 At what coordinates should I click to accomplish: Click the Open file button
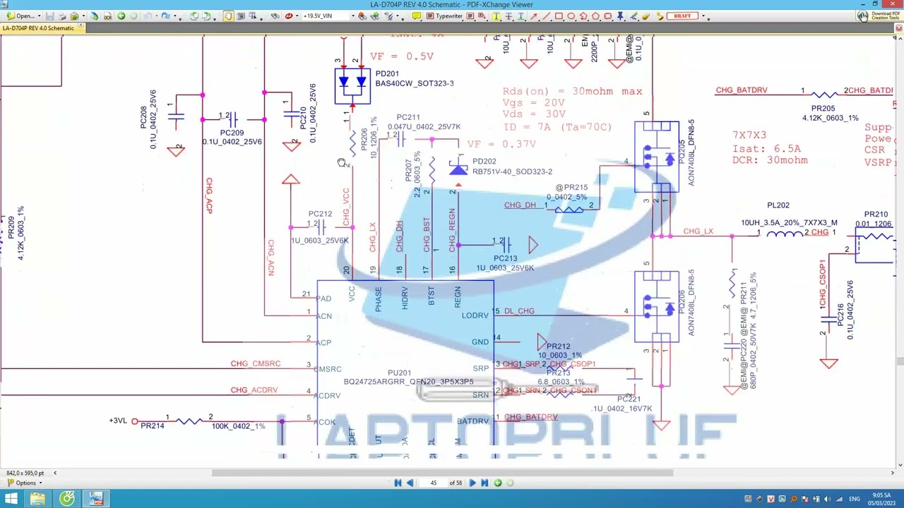[21, 16]
